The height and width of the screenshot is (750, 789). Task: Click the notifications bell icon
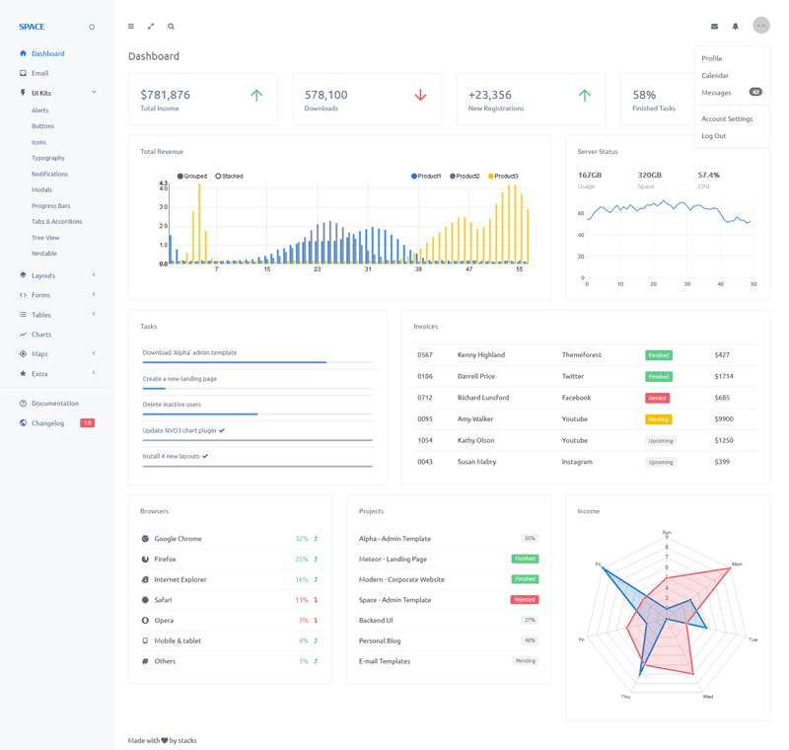pyautogui.click(x=735, y=27)
